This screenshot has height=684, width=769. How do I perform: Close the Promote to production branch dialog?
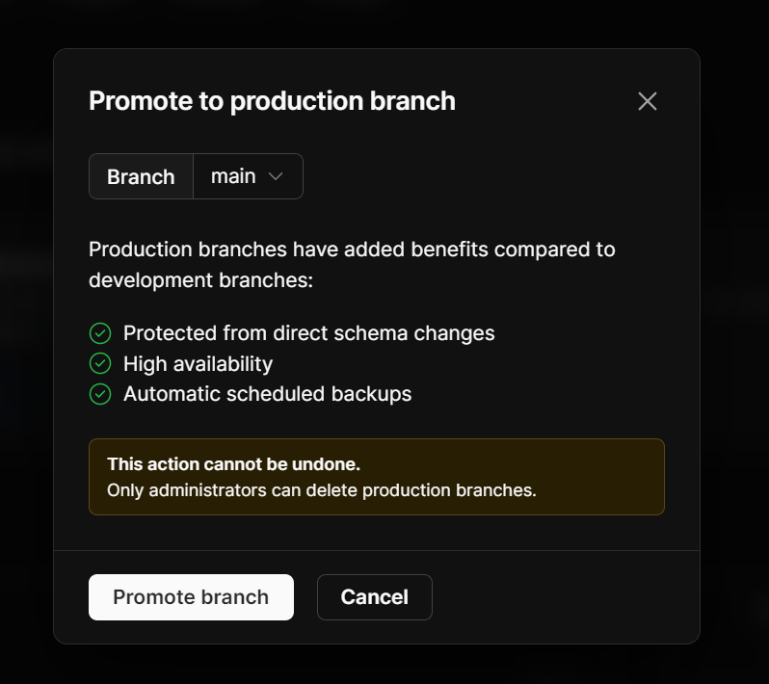tap(648, 101)
